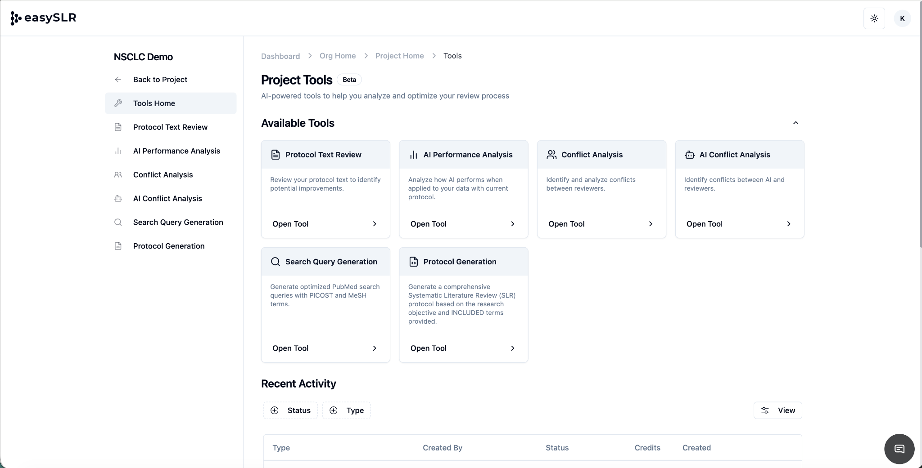Go to Conflict Analysis in sidebar
This screenshot has height=468, width=922.
163,175
